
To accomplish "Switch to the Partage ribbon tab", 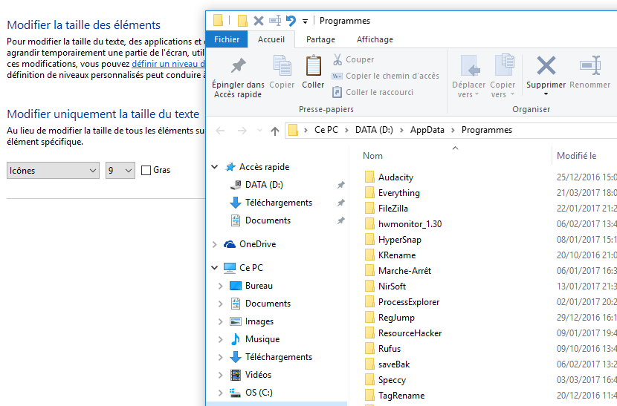I will click(x=320, y=39).
